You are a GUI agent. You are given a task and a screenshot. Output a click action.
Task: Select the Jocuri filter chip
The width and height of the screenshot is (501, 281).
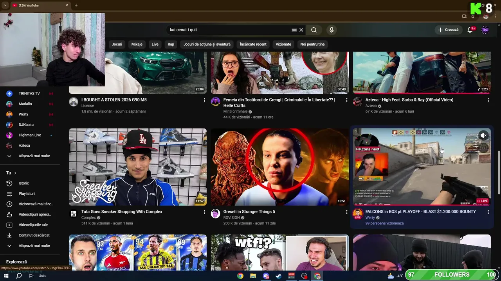click(x=117, y=44)
